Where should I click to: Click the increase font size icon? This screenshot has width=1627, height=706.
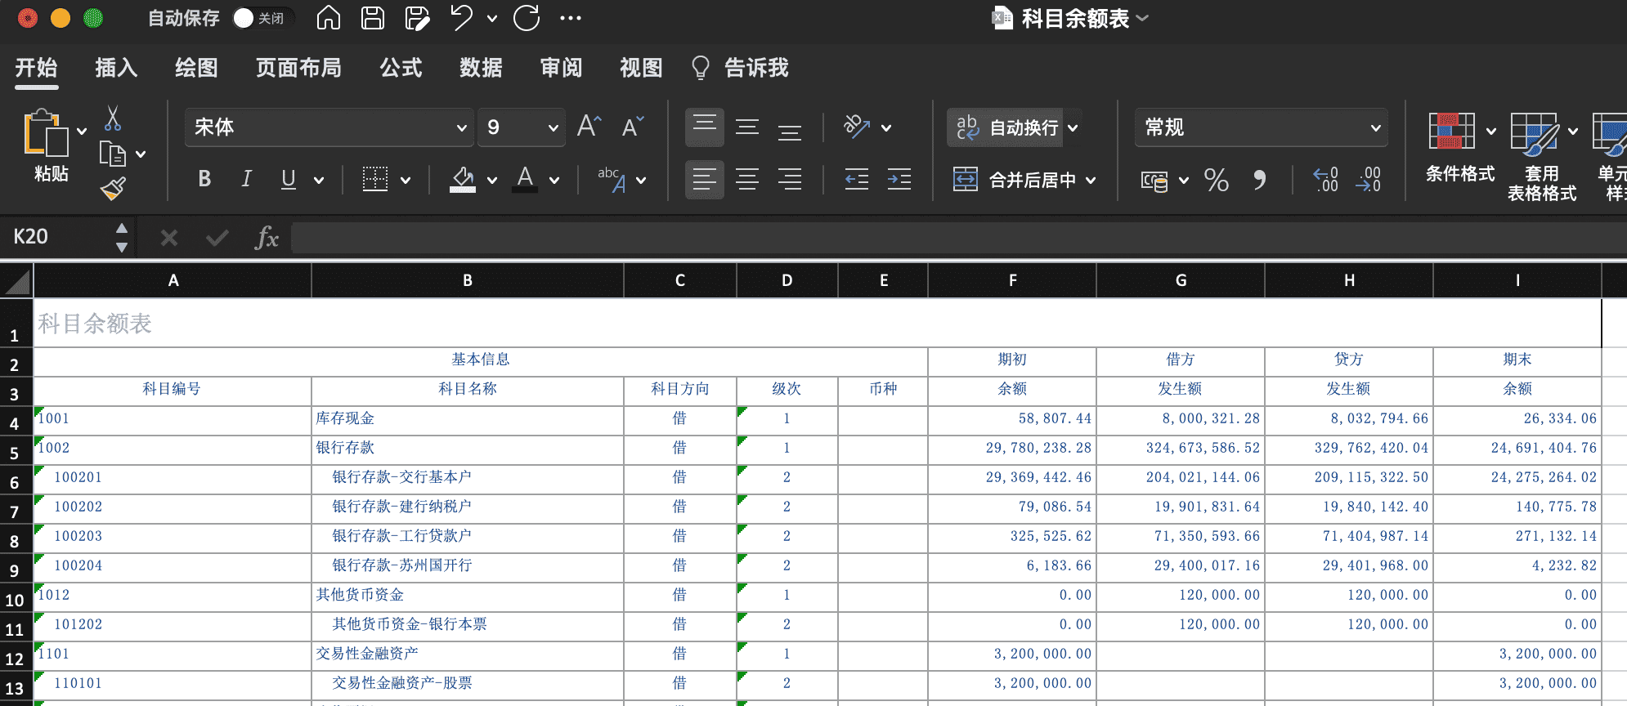[589, 127]
